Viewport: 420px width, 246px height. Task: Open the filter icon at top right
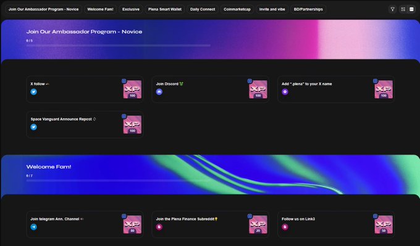(392, 9)
